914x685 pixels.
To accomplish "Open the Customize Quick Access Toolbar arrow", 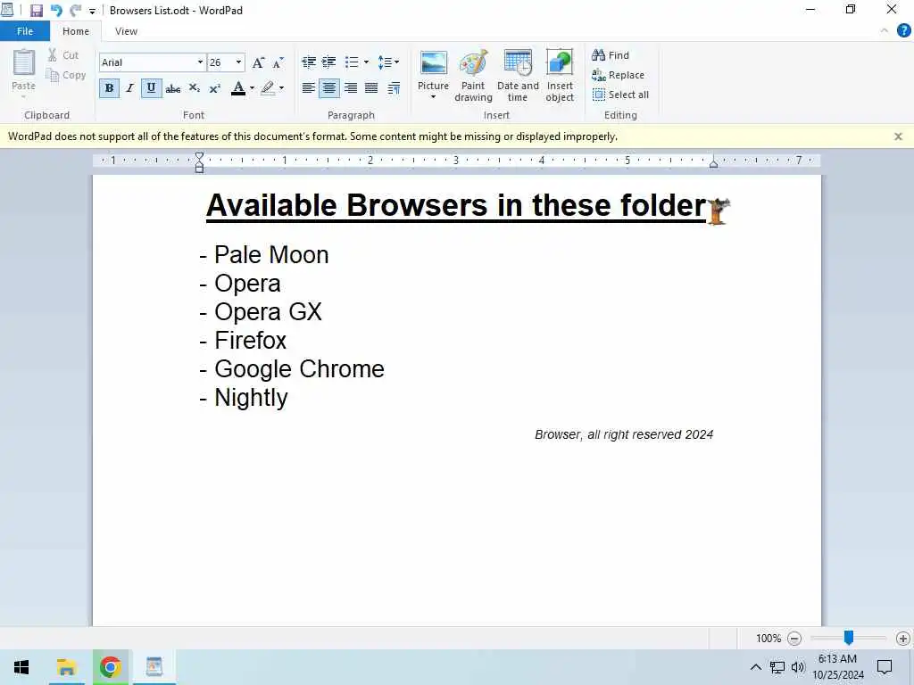I will [x=92, y=11].
